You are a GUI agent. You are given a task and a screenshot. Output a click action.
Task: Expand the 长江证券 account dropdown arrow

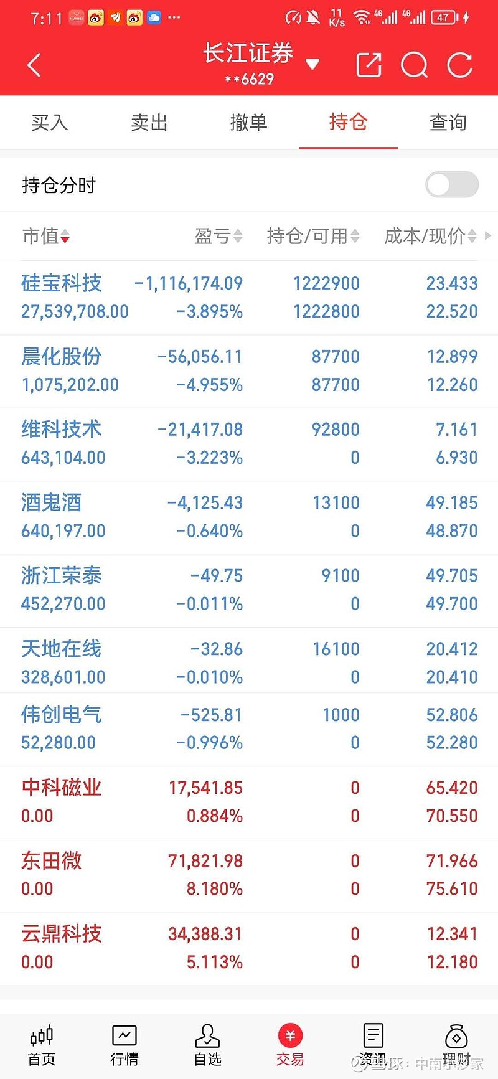tap(313, 64)
